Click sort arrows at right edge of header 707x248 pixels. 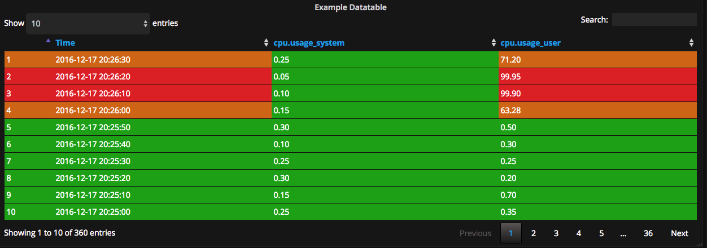click(691, 43)
